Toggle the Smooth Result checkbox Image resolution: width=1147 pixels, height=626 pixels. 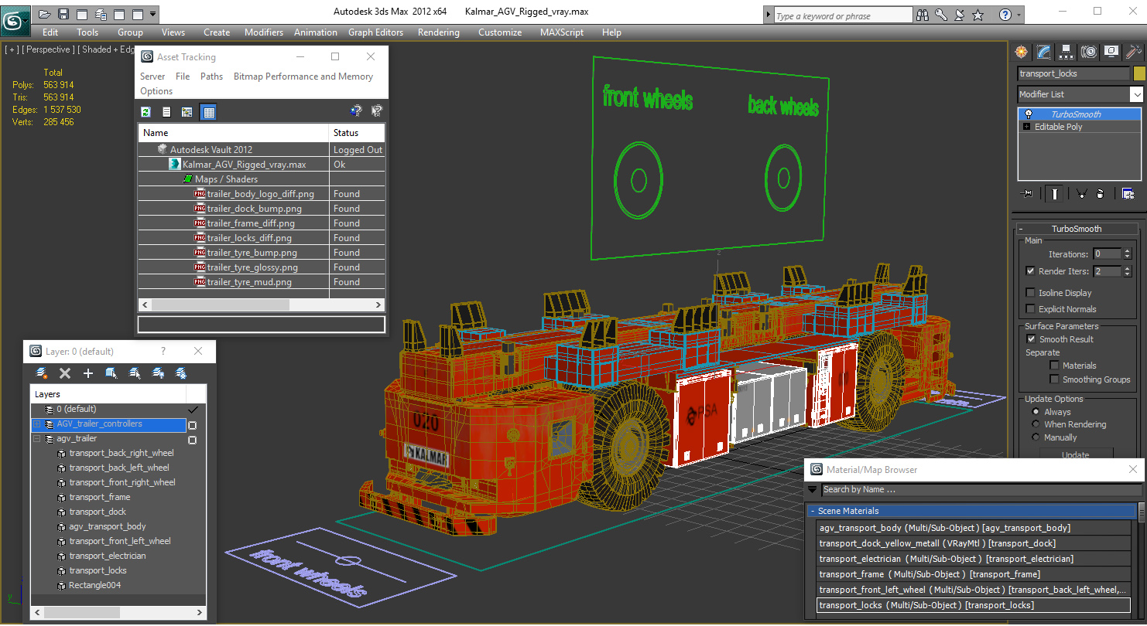pyautogui.click(x=1030, y=339)
